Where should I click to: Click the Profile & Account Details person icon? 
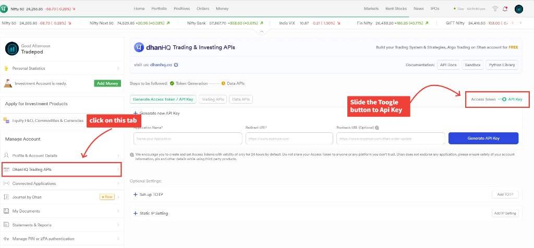(6, 155)
